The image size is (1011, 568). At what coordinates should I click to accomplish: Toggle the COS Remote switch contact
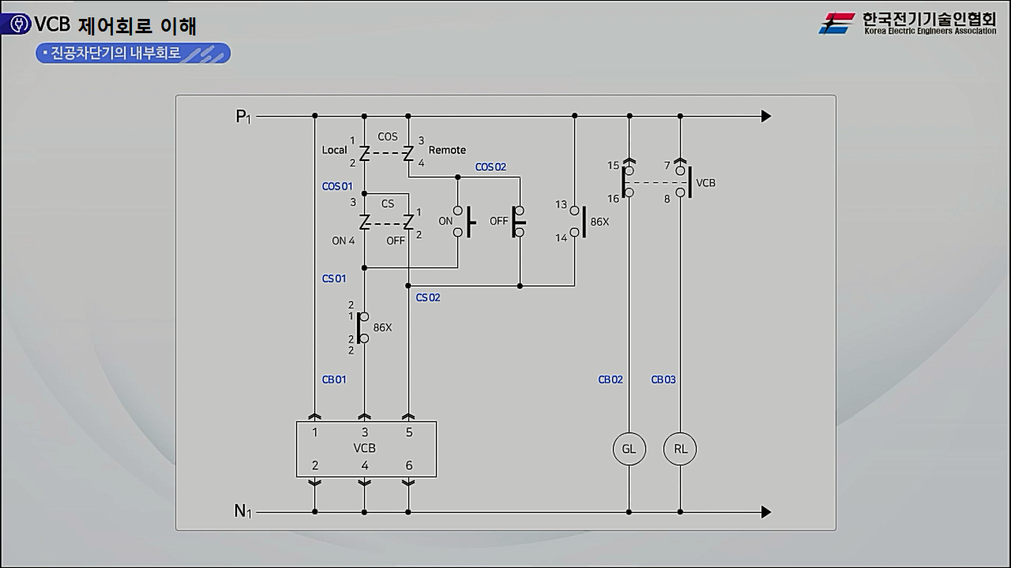[x=408, y=153]
